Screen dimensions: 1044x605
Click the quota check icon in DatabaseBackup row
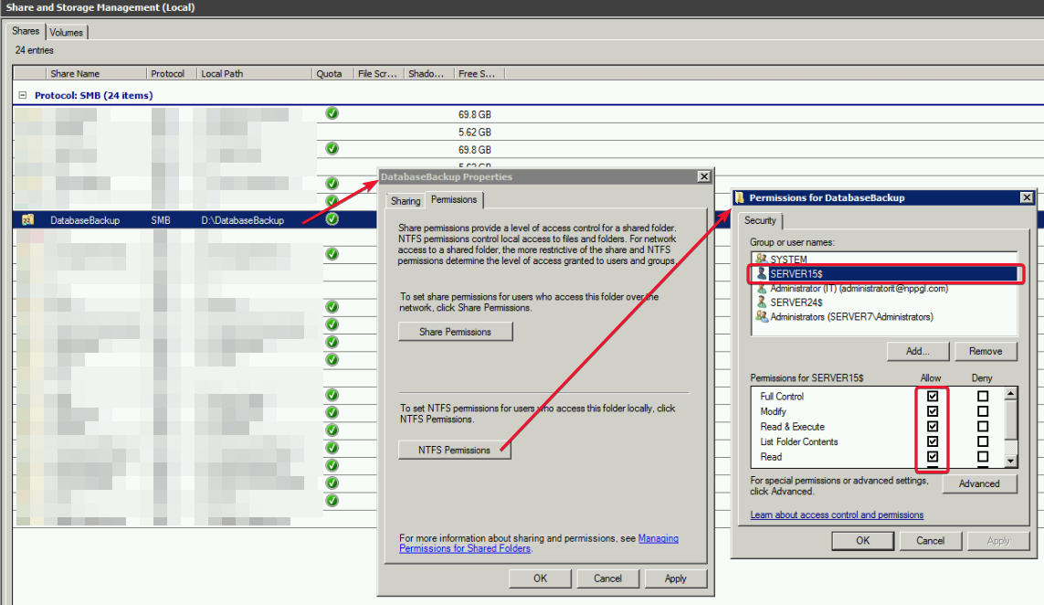click(x=332, y=219)
